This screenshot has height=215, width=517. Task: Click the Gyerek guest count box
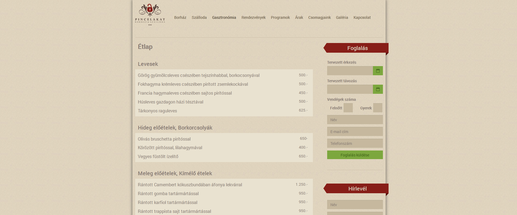pos(378,108)
